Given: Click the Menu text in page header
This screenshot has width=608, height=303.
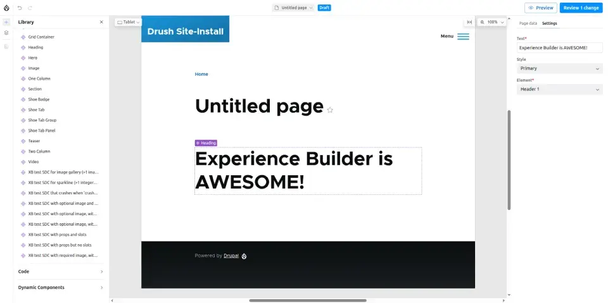Looking at the screenshot, I should [x=446, y=37].
